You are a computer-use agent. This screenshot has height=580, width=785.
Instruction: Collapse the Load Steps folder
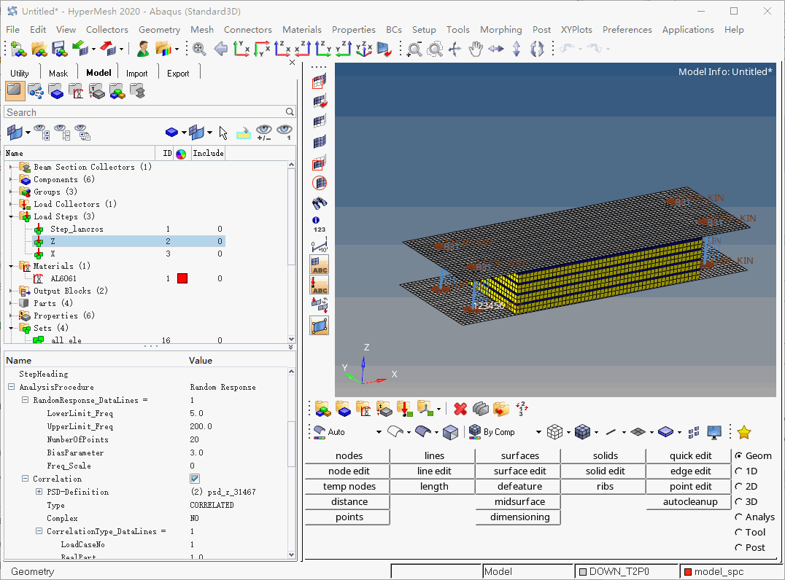click(x=11, y=216)
